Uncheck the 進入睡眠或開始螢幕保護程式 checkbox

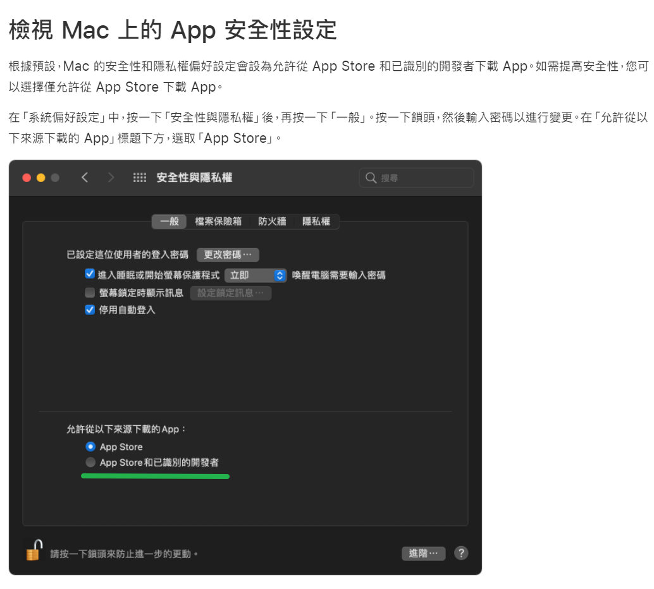(90, 275)
